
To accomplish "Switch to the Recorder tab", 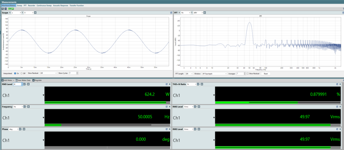I will 32,5.
